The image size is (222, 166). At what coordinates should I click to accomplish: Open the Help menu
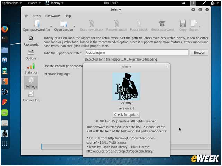click(68, 16)
